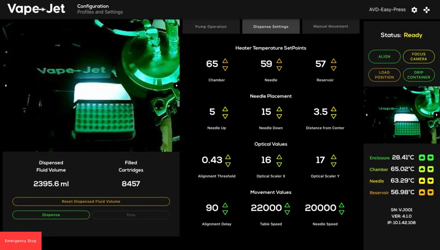This screenshot has height=250, width=440.
Task: Start dispensing with Dispense button
Action: [x=51, y=215]
